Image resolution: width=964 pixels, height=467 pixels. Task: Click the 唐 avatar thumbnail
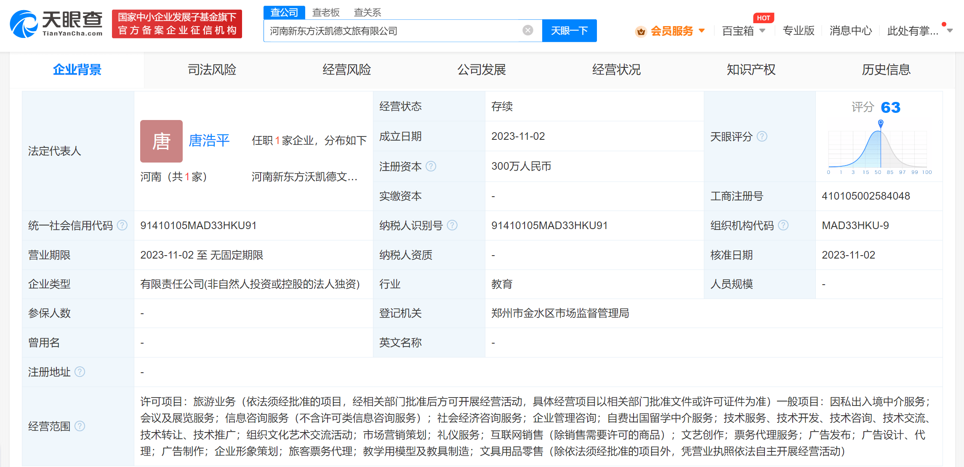tap(161, 141)
